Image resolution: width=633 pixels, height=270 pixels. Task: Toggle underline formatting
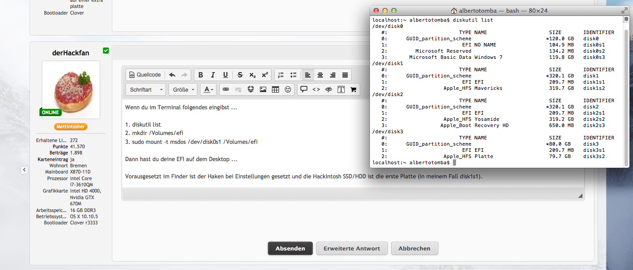(x=225, y=75)
